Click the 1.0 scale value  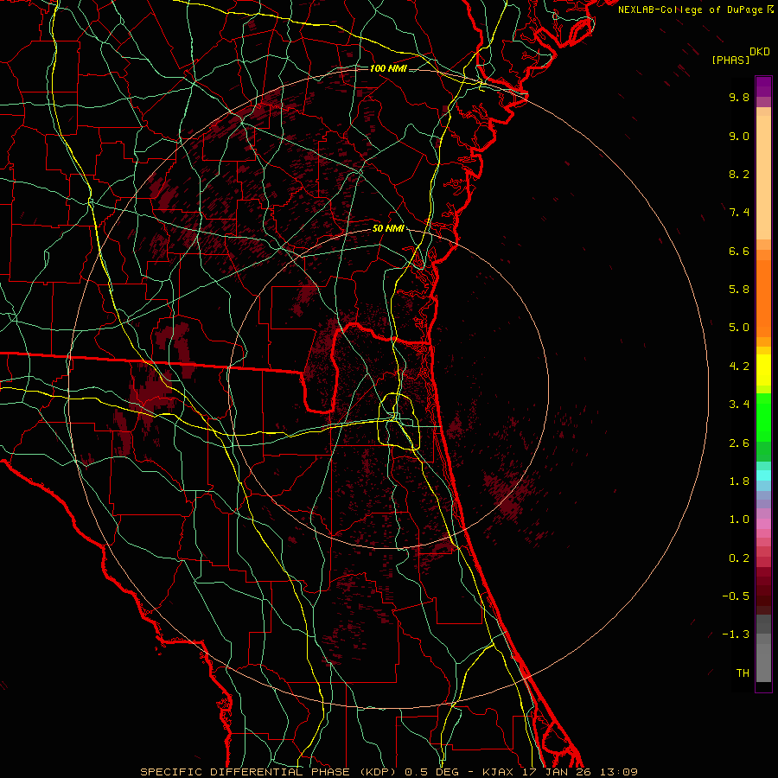pyautogui.click(x=739, y=520)
